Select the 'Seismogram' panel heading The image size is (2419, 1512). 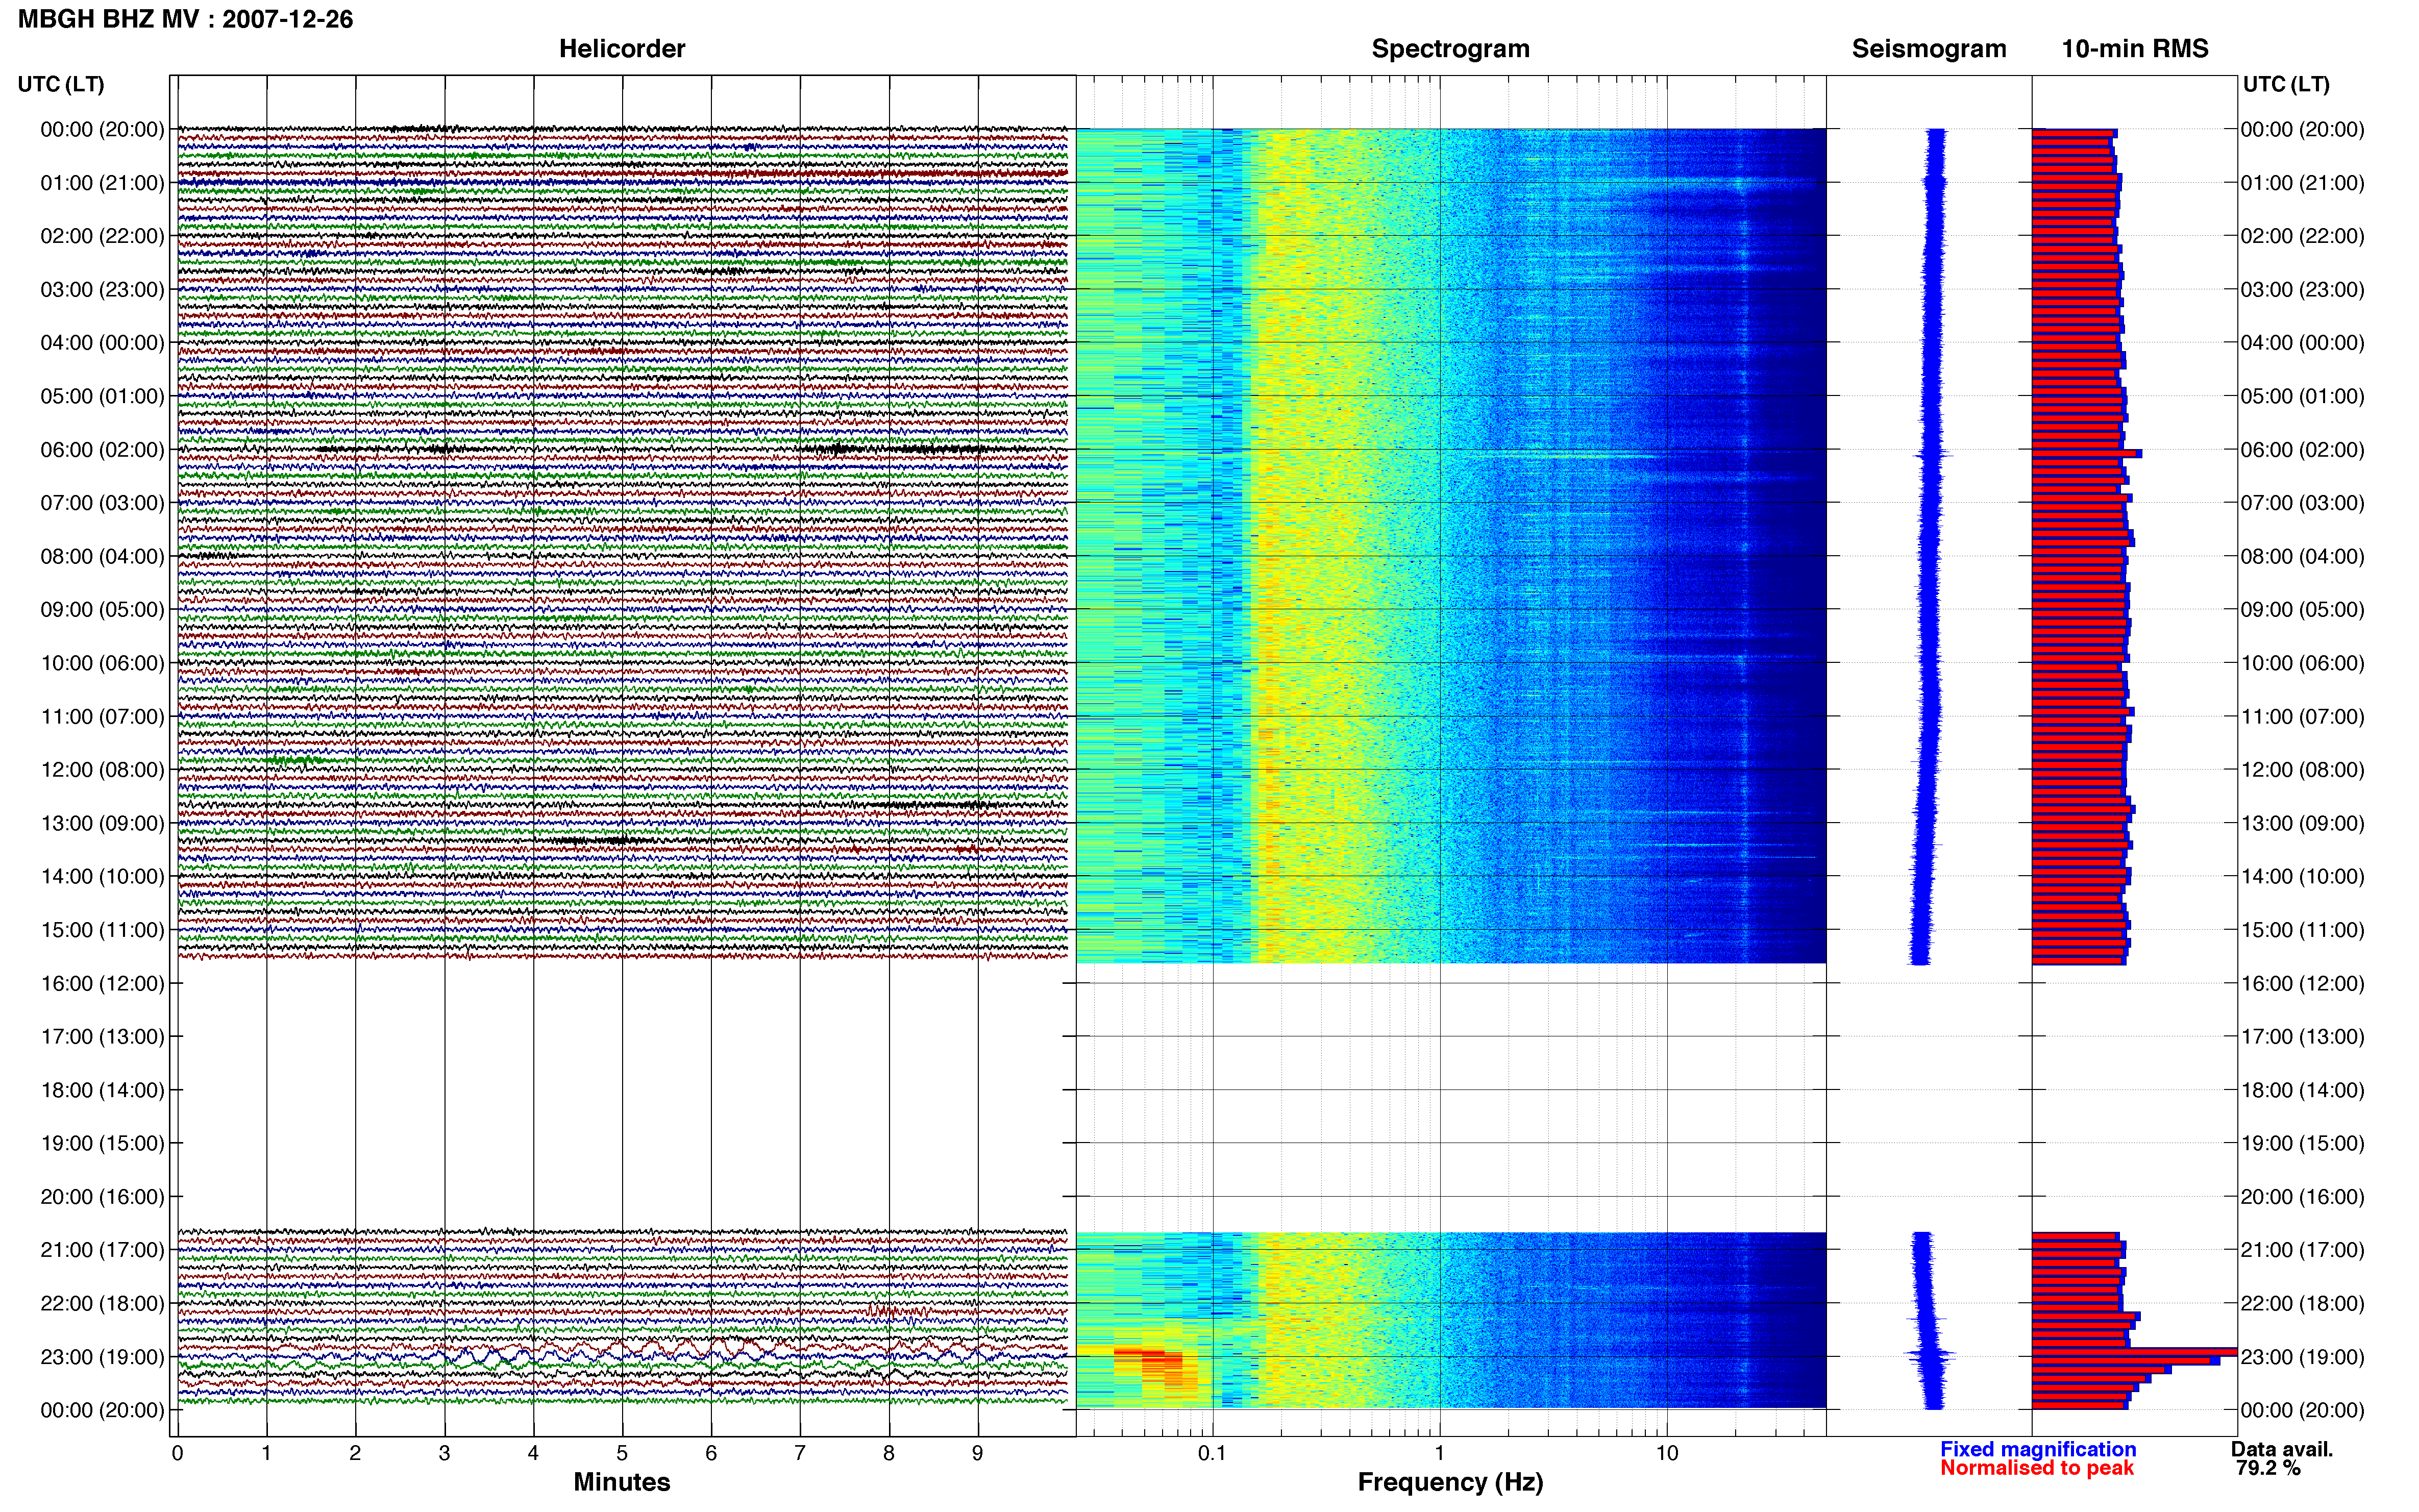point(1928,49)
